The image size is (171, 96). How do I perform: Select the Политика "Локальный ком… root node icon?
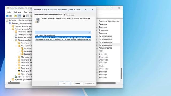pos(7,20)
